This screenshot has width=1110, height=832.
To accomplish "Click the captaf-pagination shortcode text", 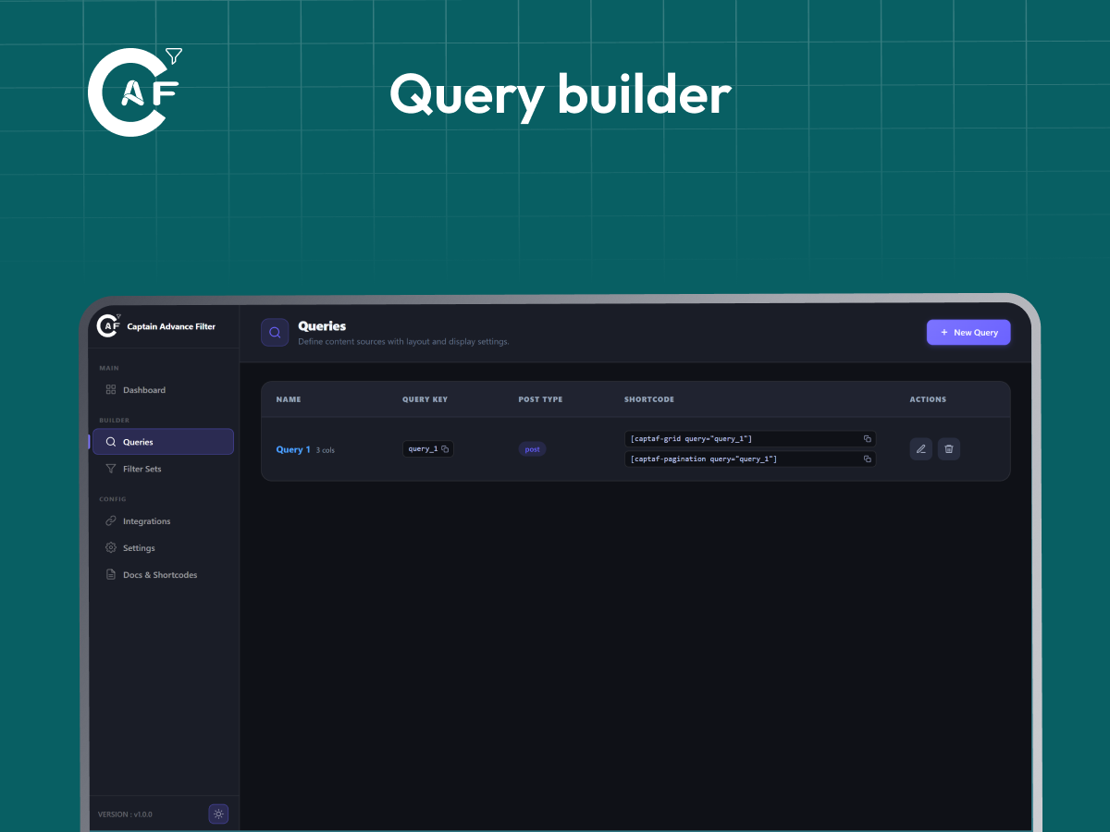I will (703, 459).
